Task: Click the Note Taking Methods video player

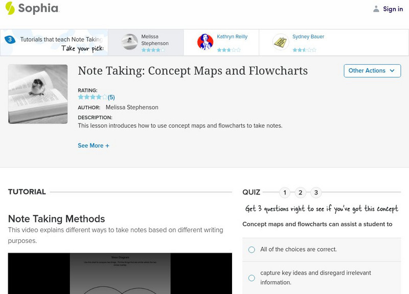Action: tap(120, 273)
